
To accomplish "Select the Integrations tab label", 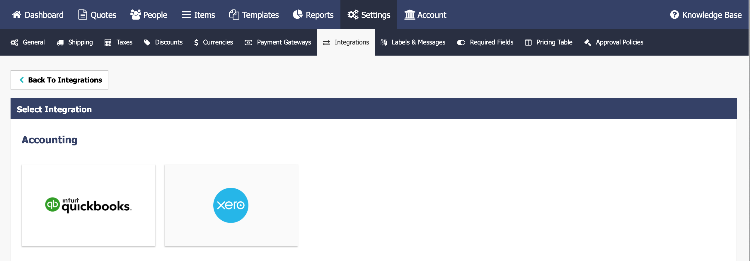I will tap(352, 42).
